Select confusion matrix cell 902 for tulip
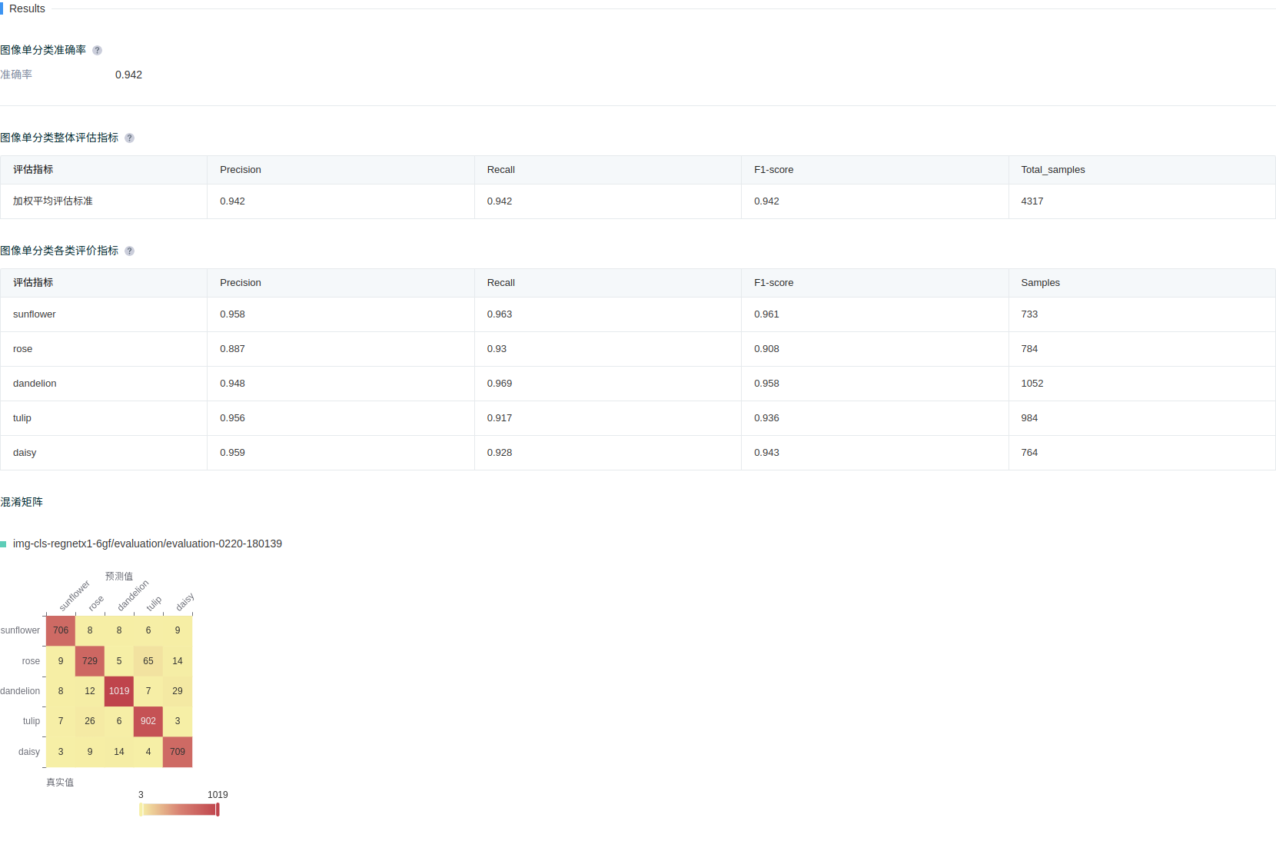This screenshot has width=1276, height=861. click(x=148, y=721)
